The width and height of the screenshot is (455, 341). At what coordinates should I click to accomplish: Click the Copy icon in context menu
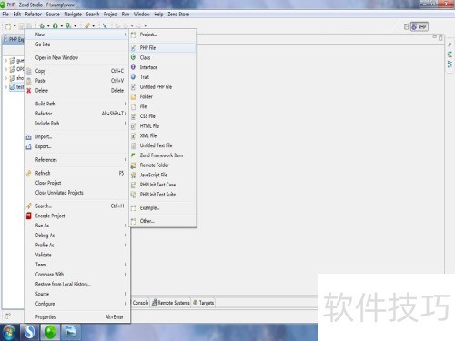29,71
